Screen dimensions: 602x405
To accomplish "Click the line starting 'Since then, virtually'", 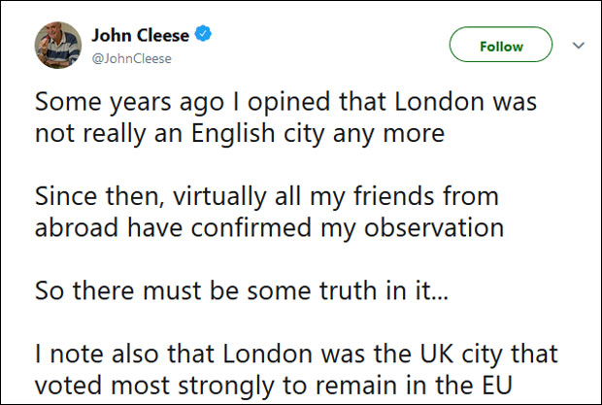I will click(266, 197).
